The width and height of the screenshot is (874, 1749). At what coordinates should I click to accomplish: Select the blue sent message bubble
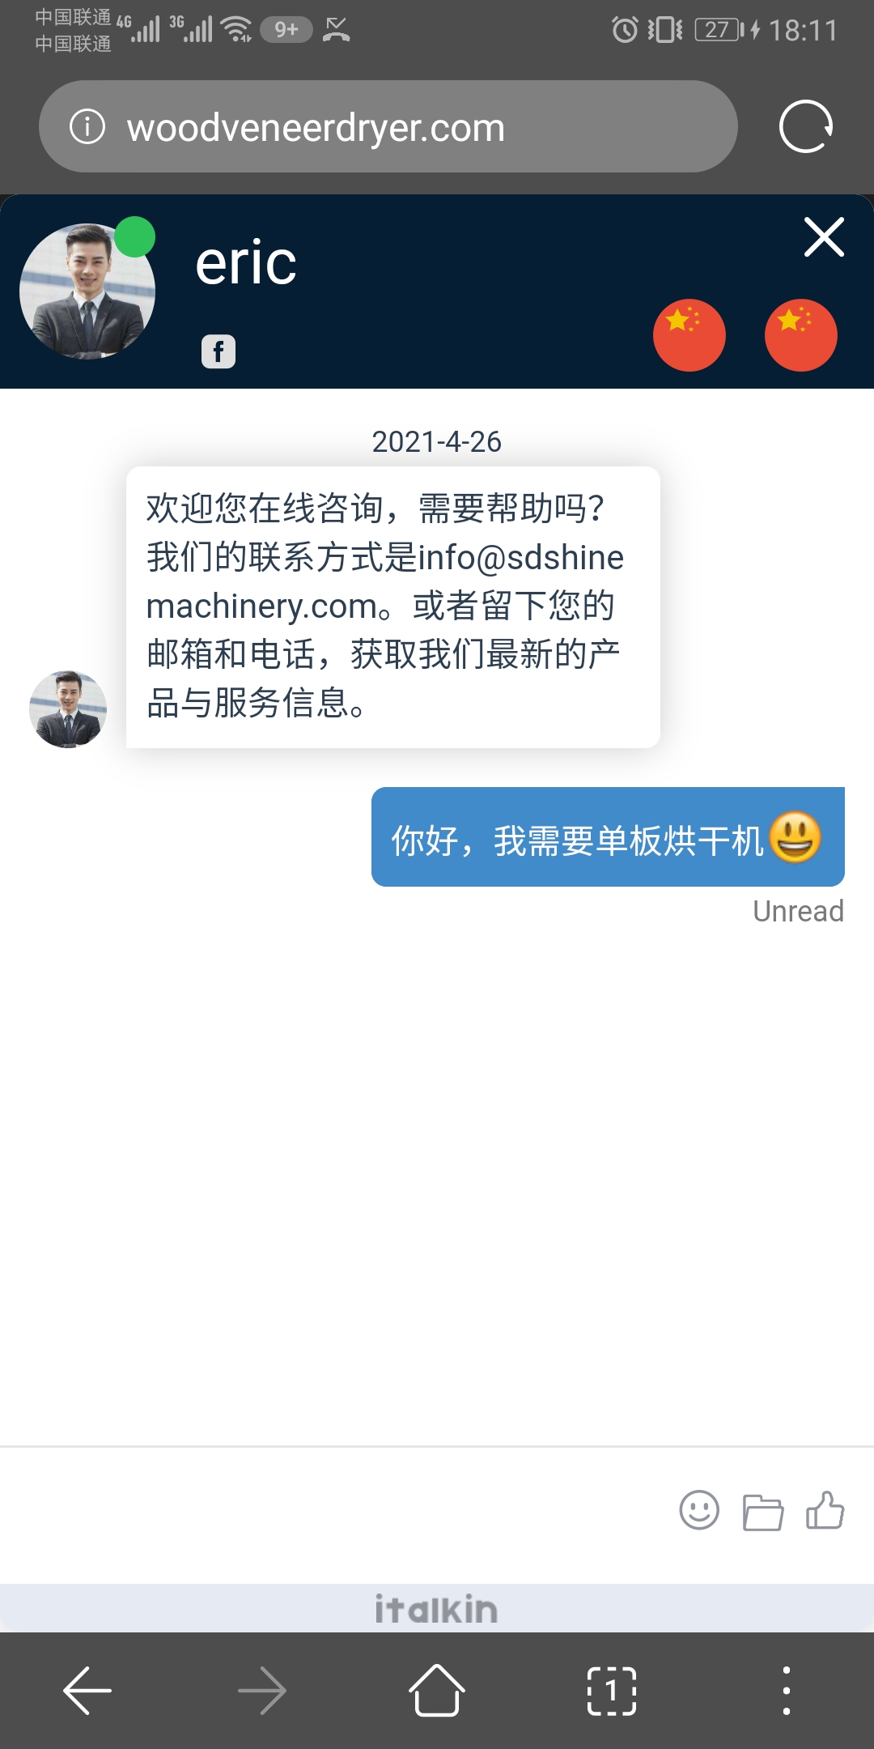[608, 836]
